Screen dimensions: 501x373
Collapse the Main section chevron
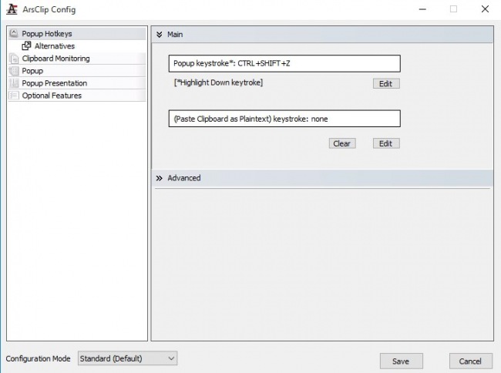point(159,34)
